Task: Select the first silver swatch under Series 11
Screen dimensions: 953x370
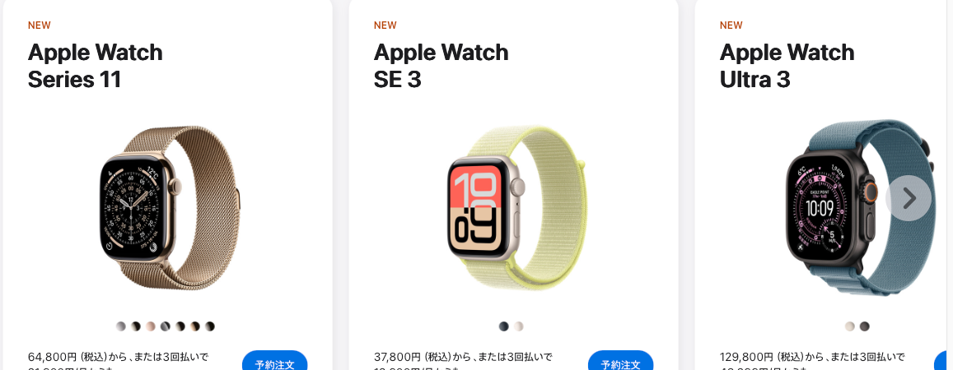Action: coord(121,326)
